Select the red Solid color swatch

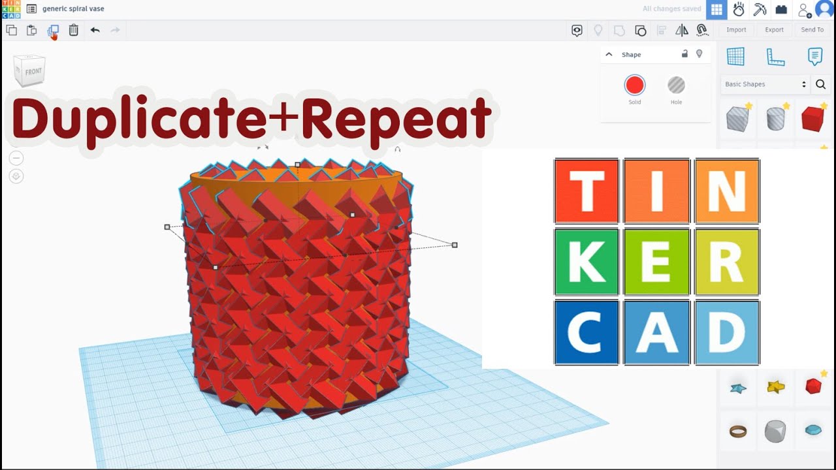(x=635, y=86)
